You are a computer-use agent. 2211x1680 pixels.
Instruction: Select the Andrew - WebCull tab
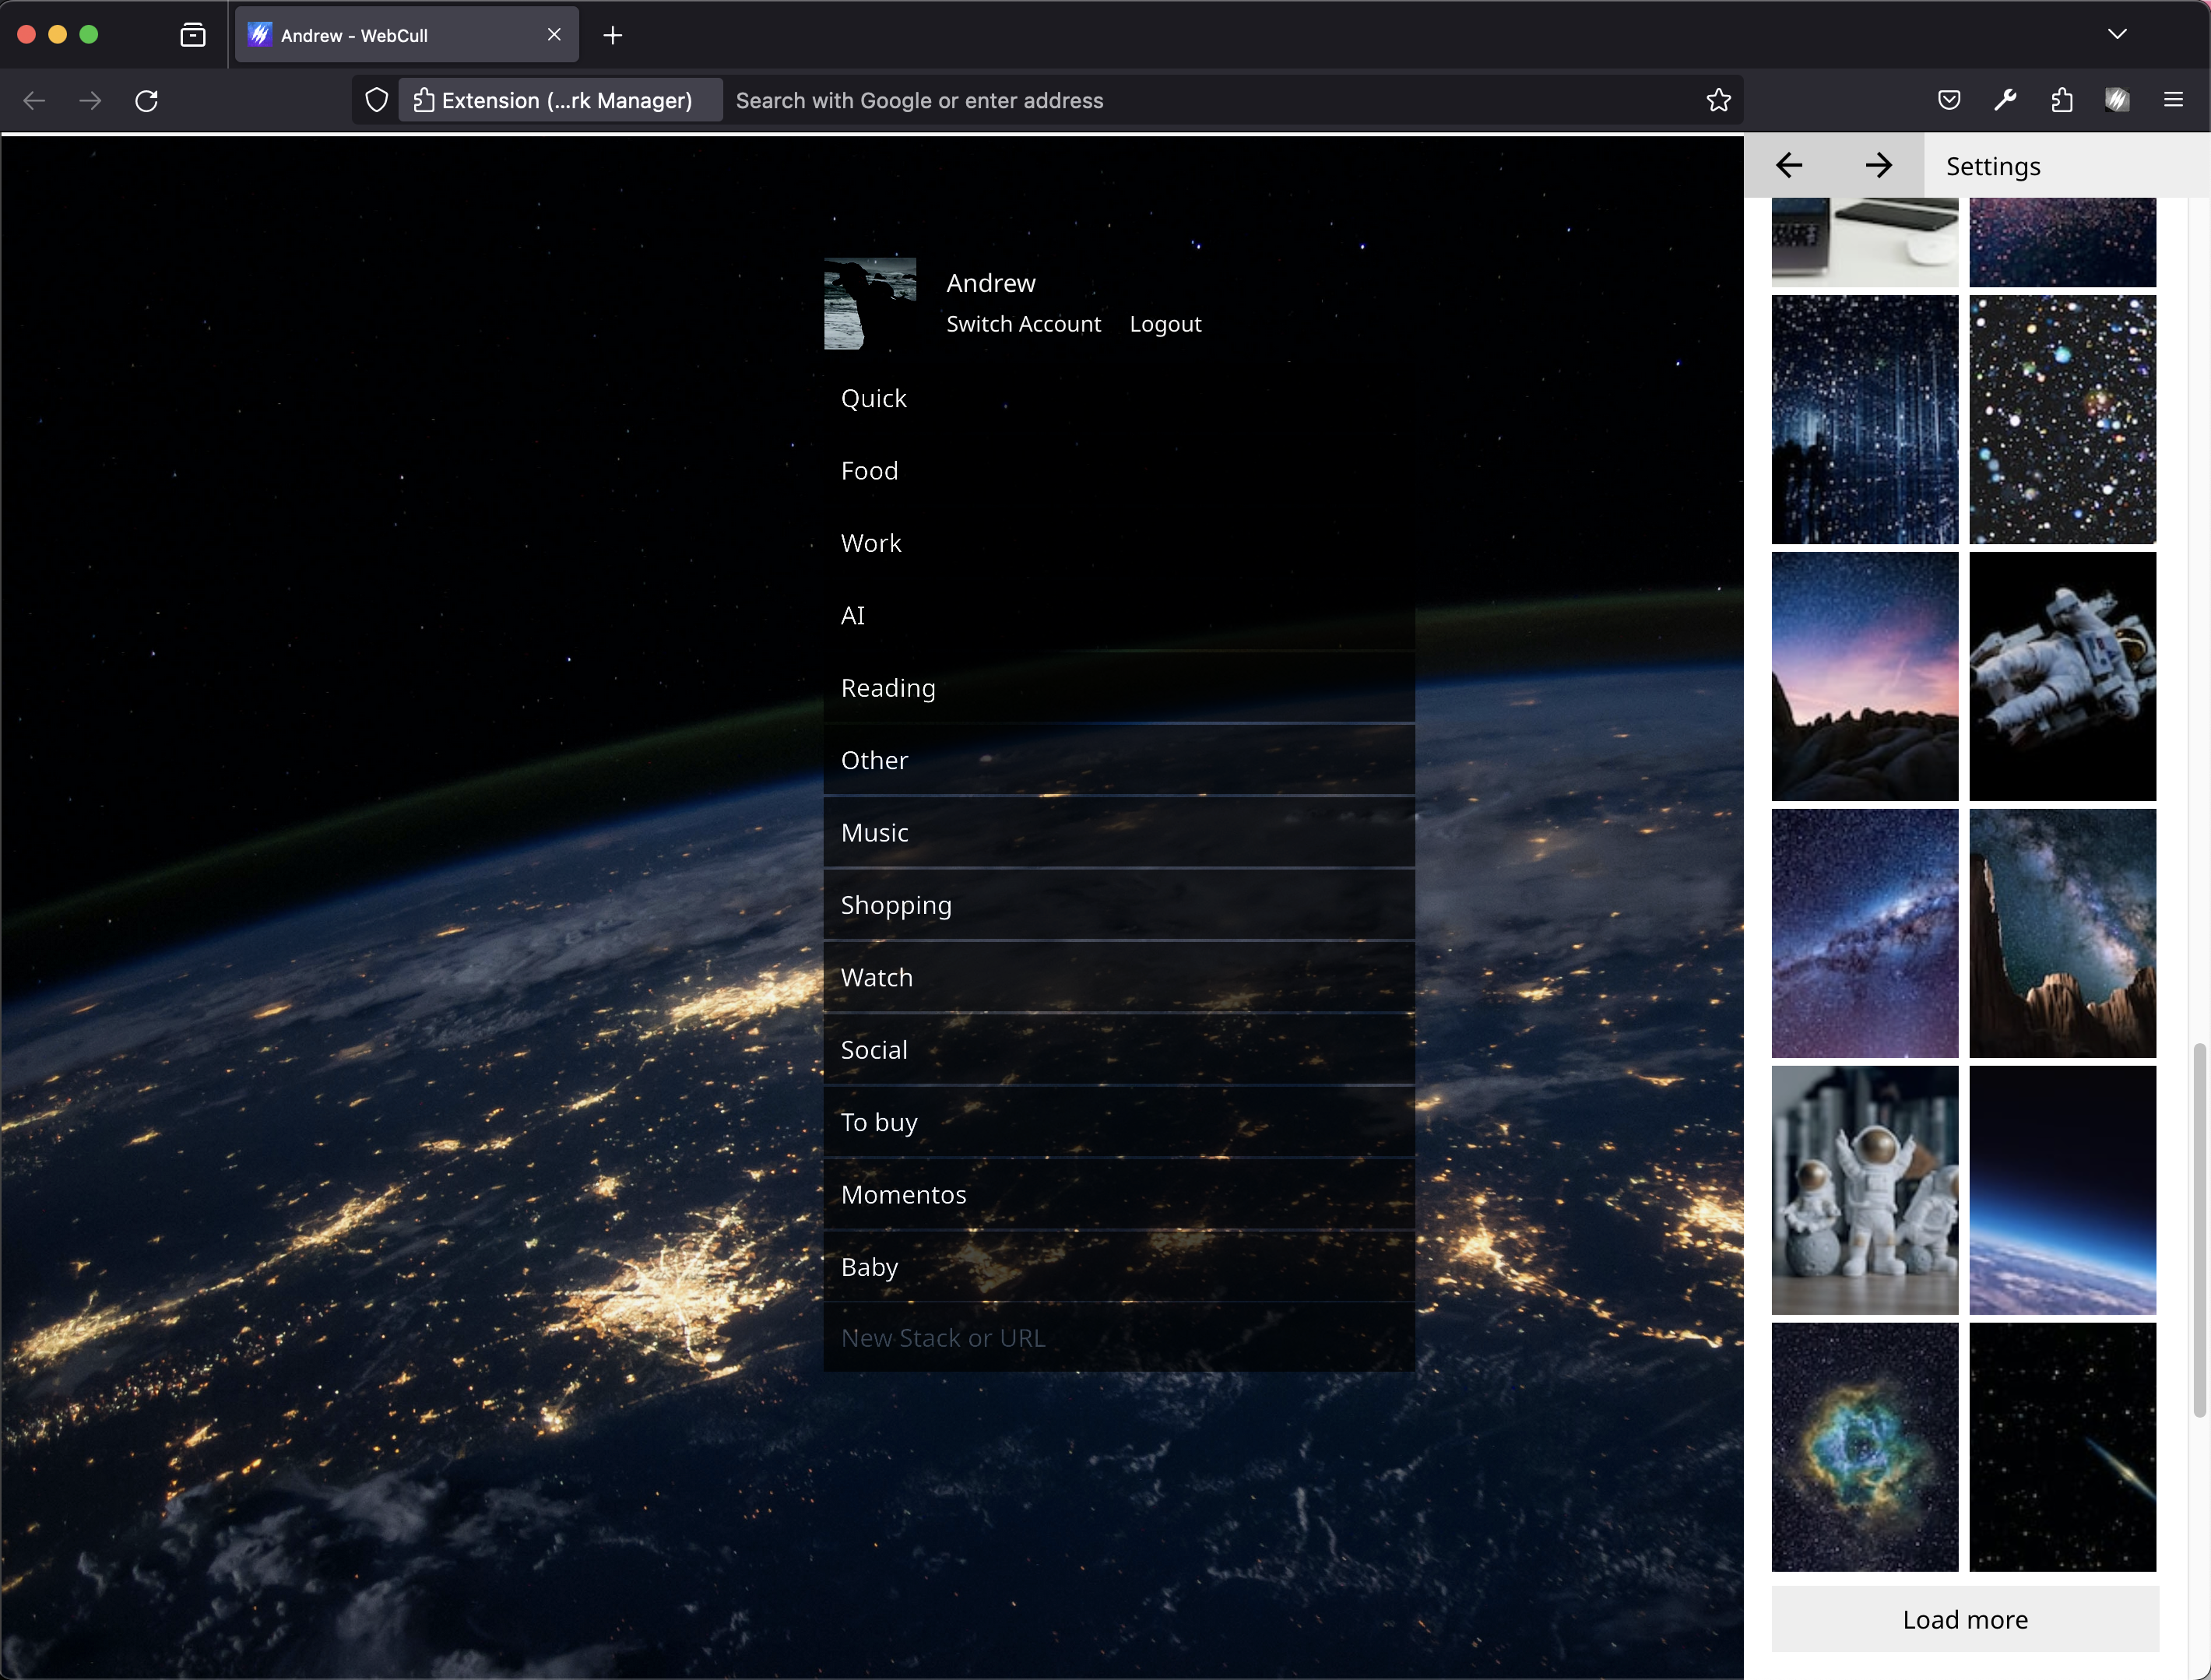(406, 35)
